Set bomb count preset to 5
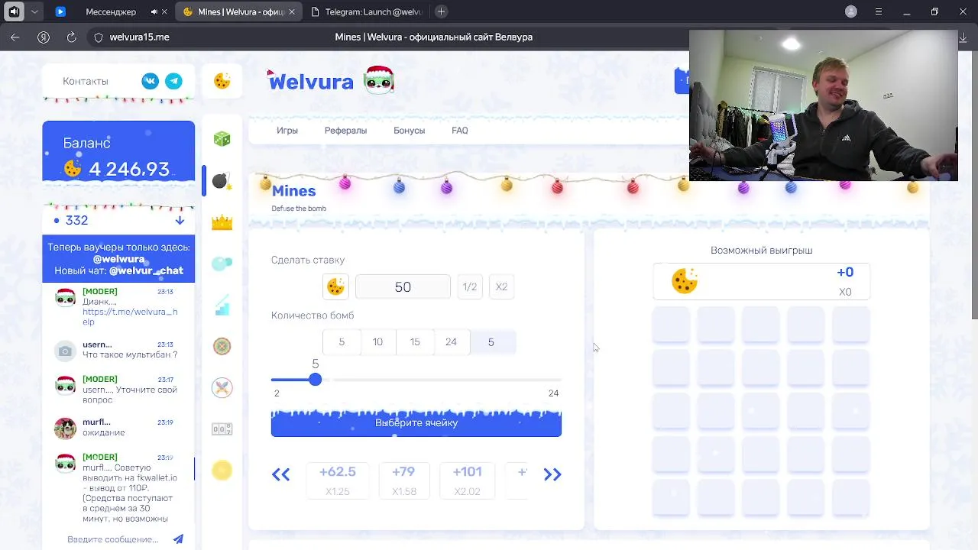Image resolution: width=978 pixels, height=550 pixels. click(342, 342)
